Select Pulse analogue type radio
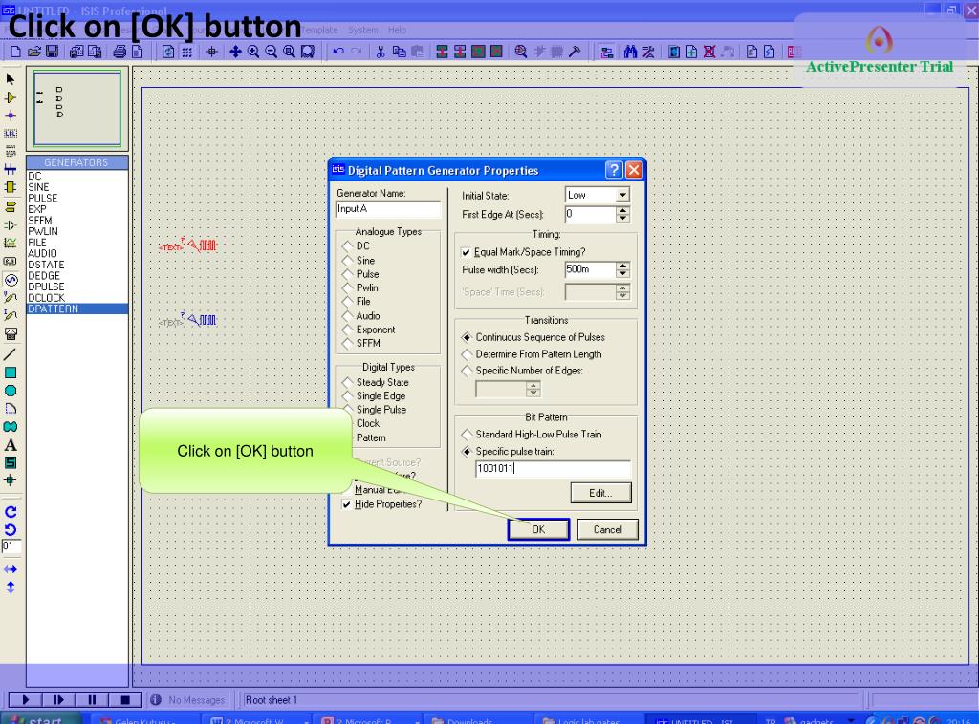 [348, 274]
